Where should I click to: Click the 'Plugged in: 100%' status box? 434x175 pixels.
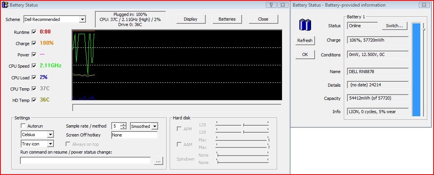[130, 19]
